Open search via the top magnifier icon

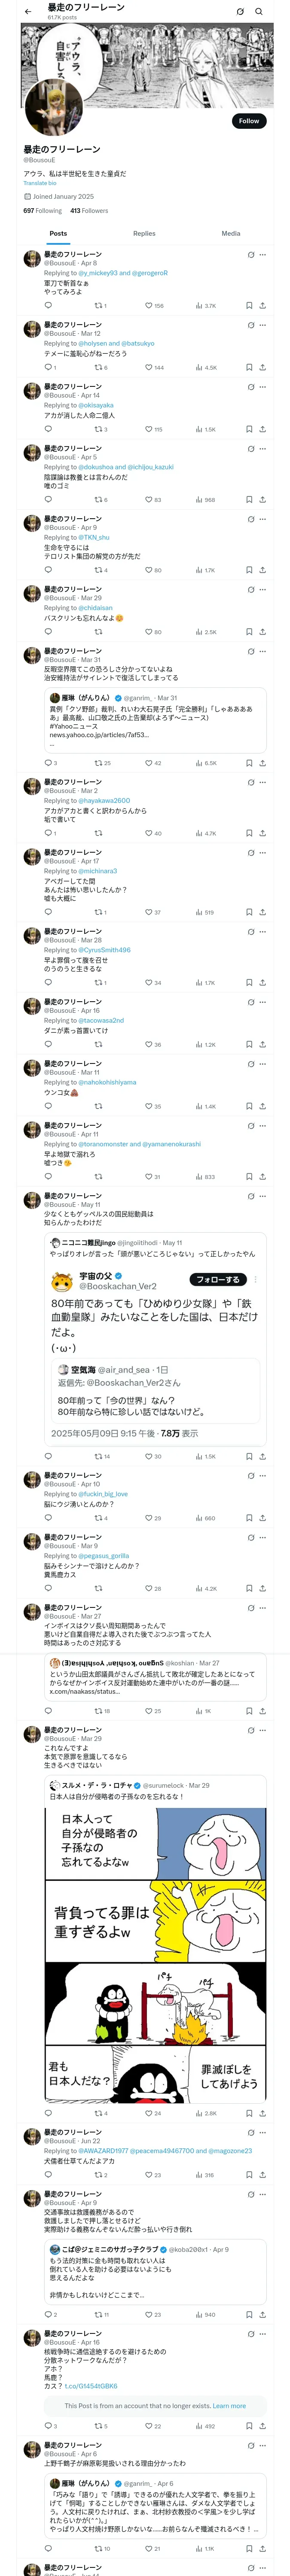(259, 12)
